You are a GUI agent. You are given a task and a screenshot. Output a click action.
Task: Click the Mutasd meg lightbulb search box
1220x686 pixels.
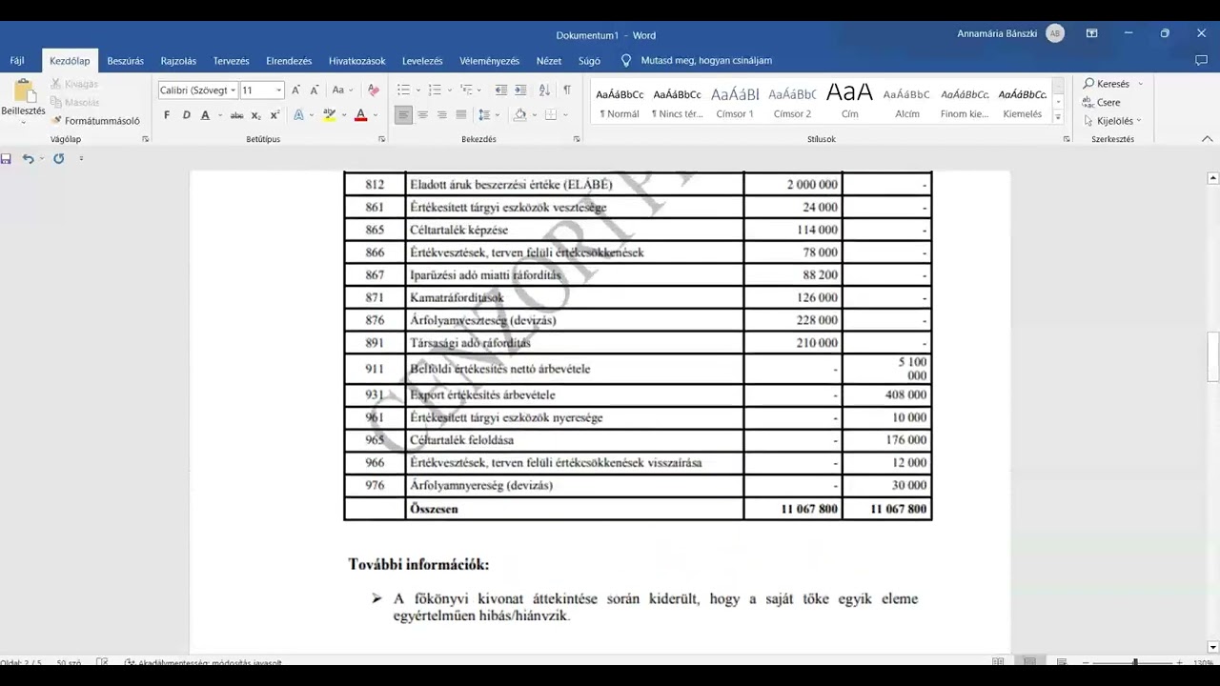pyautogui.click(x=696, y=60)
